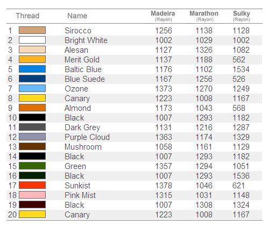Select the Purple Cloud swatch
269x226 pixels.
pos(32,137)
